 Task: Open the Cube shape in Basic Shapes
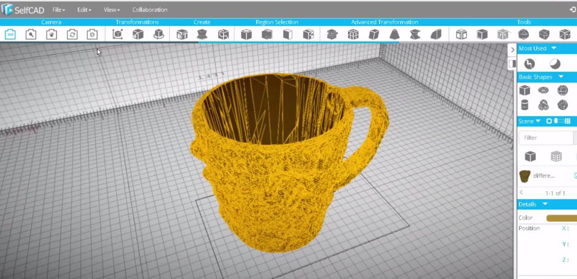pyautogui.click(x=524, y=90)
